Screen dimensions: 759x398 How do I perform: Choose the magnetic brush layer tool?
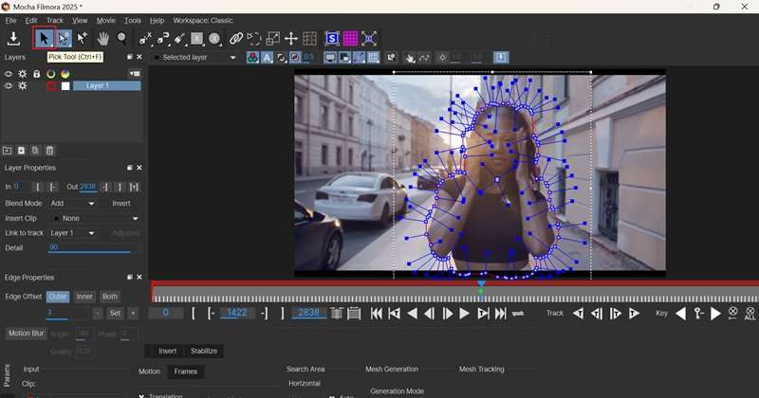tap(179, 38)
